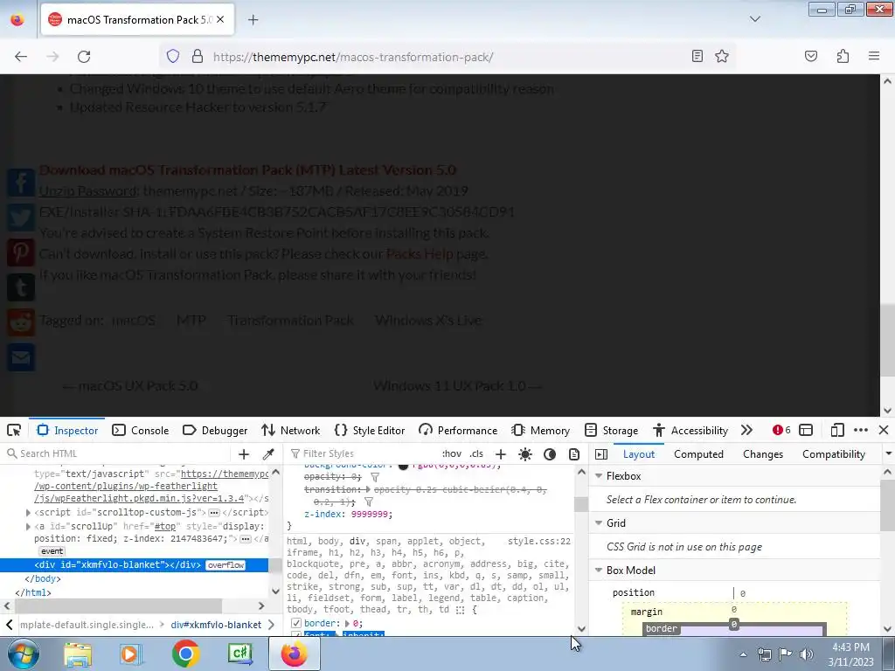Click filter icon beside opacity rule
This screenshot has width=895, height=671.
click(375, 477)
